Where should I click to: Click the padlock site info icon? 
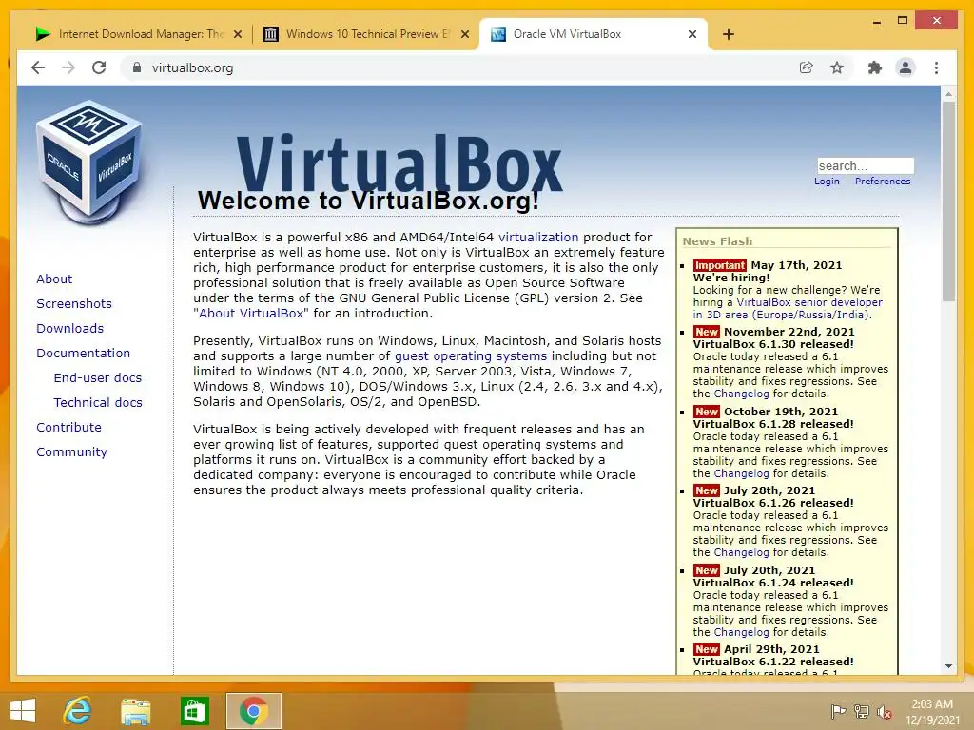137,67
